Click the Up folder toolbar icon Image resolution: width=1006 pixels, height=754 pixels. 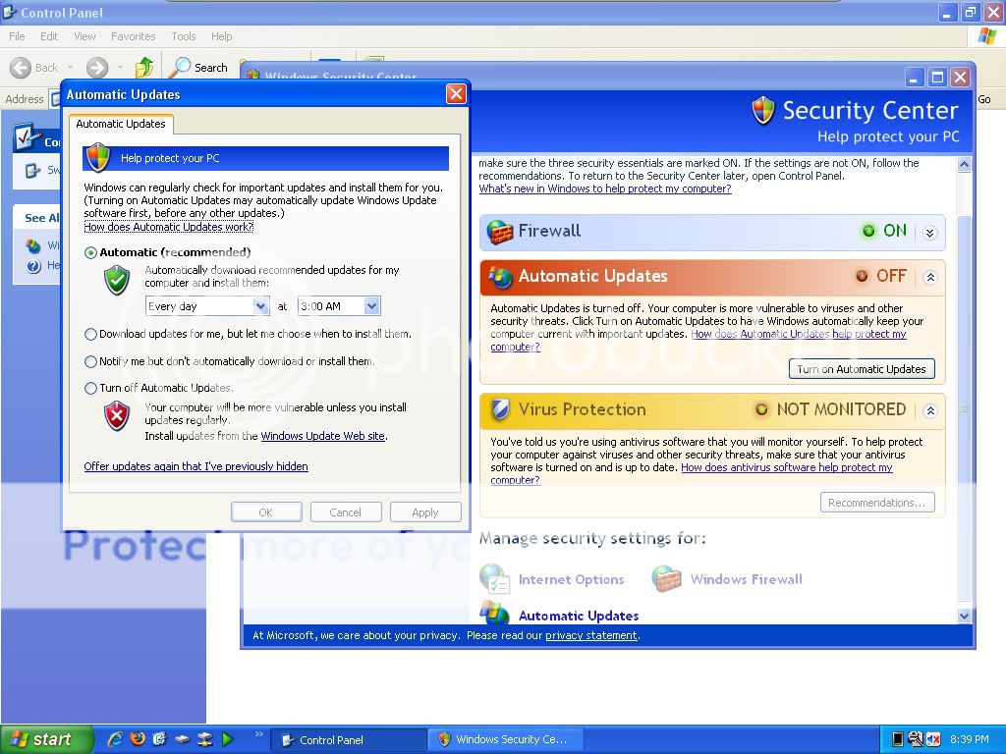pyautogui.click(x=144, y=68)
